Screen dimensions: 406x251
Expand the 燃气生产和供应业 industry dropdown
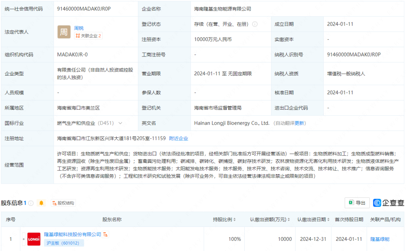pyautogui.click(x=120, y=123)
